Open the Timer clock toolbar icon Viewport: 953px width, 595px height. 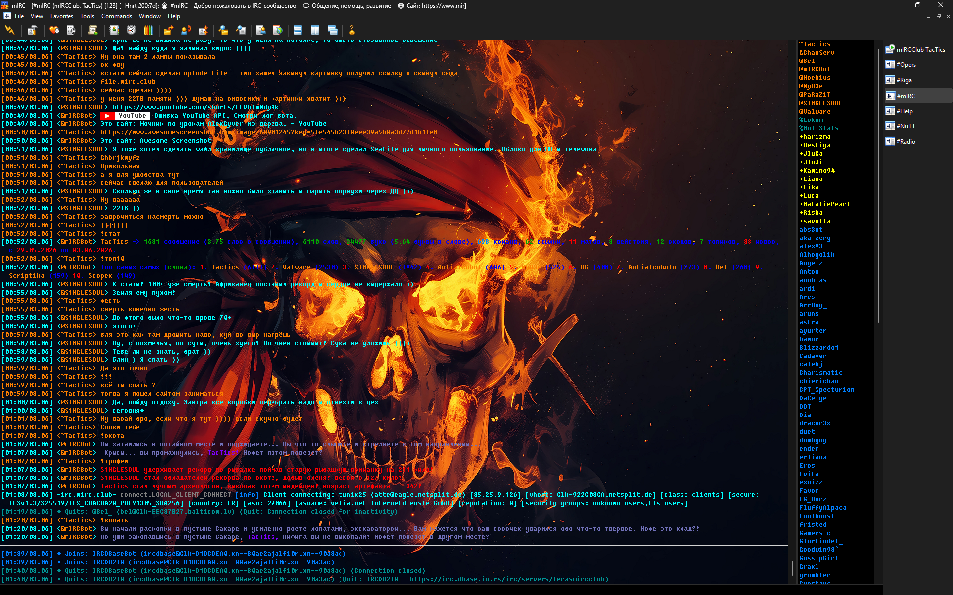tap(131, 30)
